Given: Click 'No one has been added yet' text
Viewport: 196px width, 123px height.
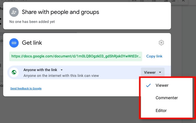Looking at the screenshot, I should click(32, 22).
